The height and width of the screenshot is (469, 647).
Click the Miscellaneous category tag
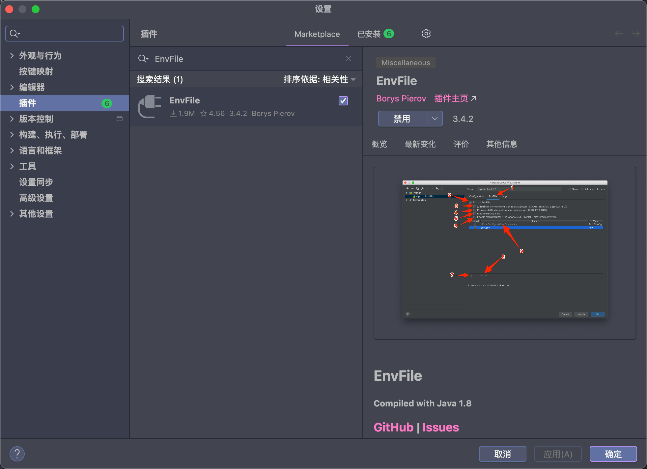(x=406, y=63)
